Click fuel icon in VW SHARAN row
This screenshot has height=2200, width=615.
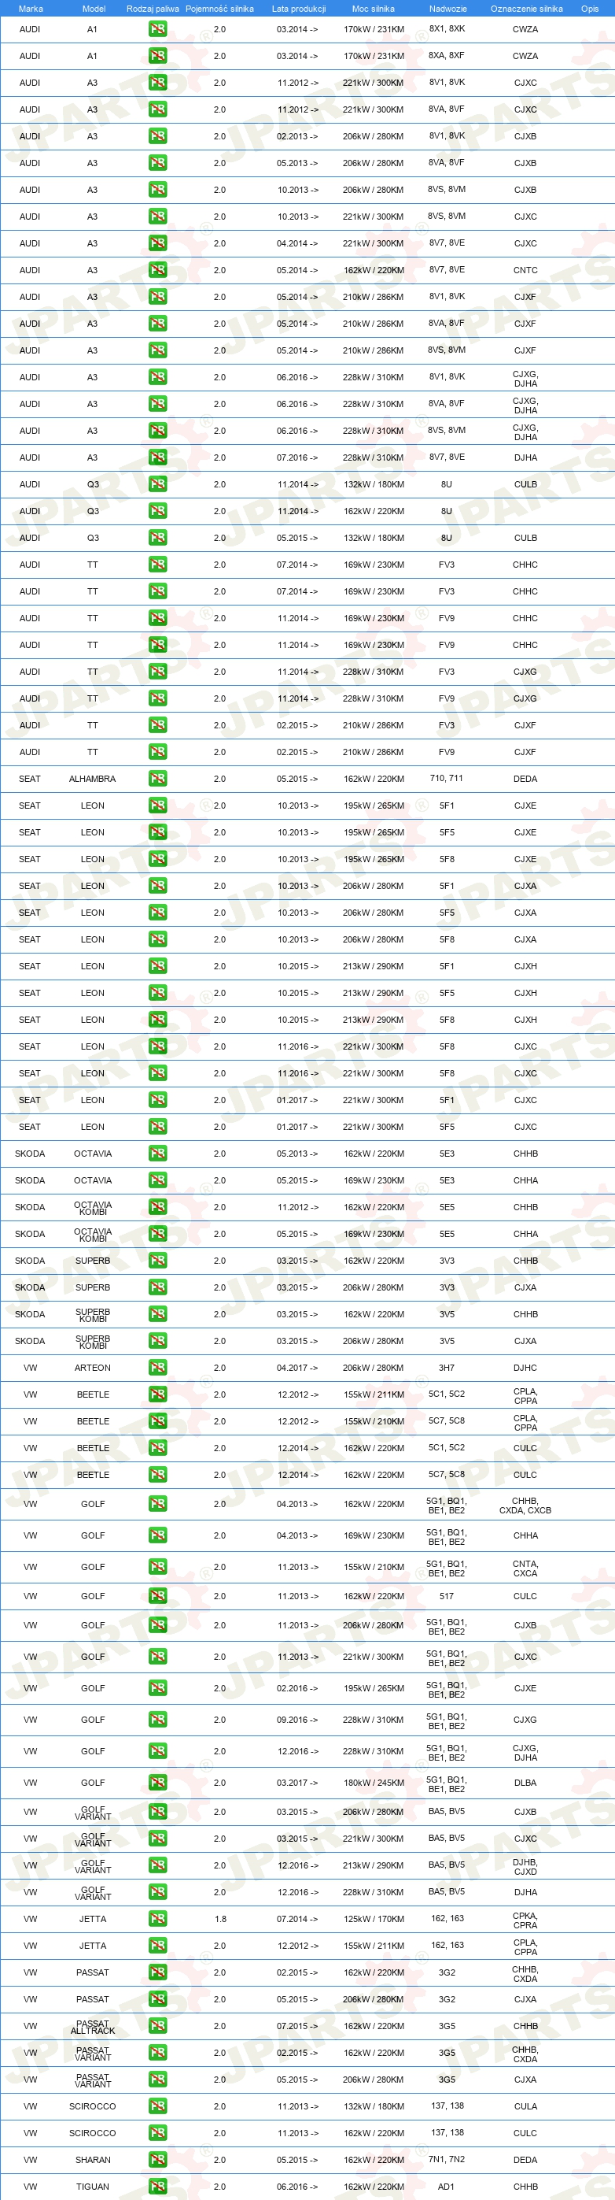coord(158,2160)
